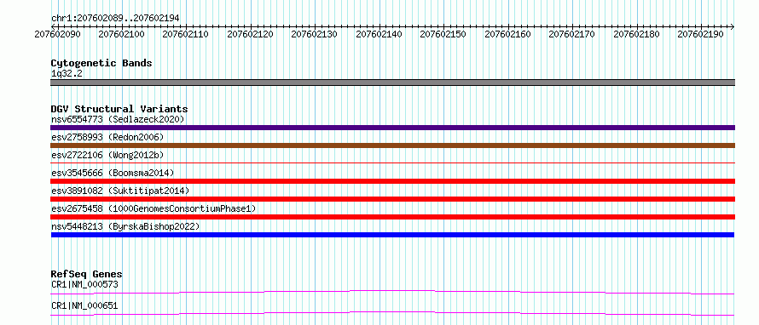This screenshot has height=325, width=759.
Task: Select ruler position 207602140
Action: 379,34
